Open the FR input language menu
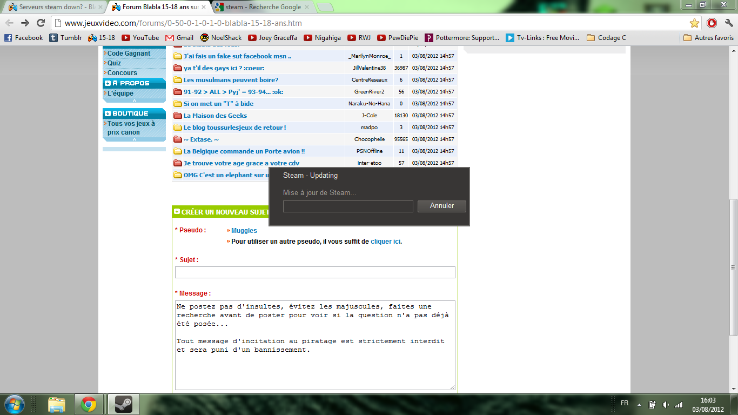Image resolution: width=738 pixels, height=415 pixels. point(625,403)
